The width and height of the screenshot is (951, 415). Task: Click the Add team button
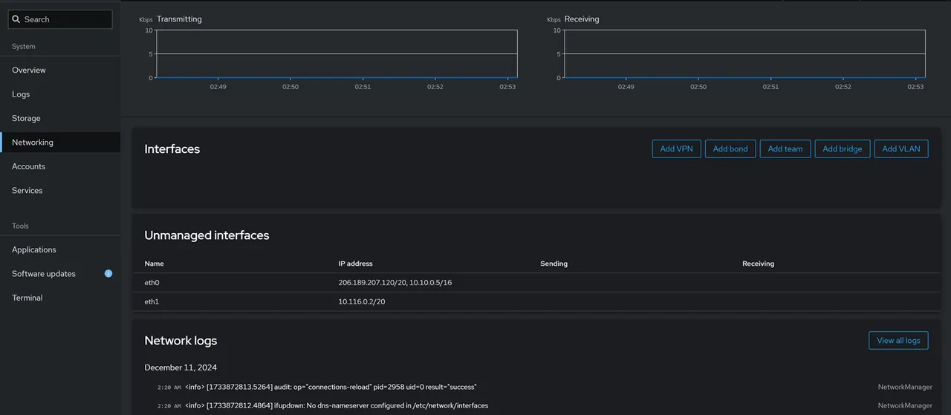(785, 148)
